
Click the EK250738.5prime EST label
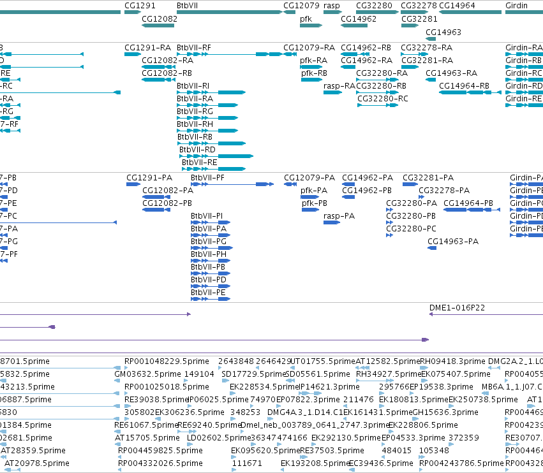[484, 399]
